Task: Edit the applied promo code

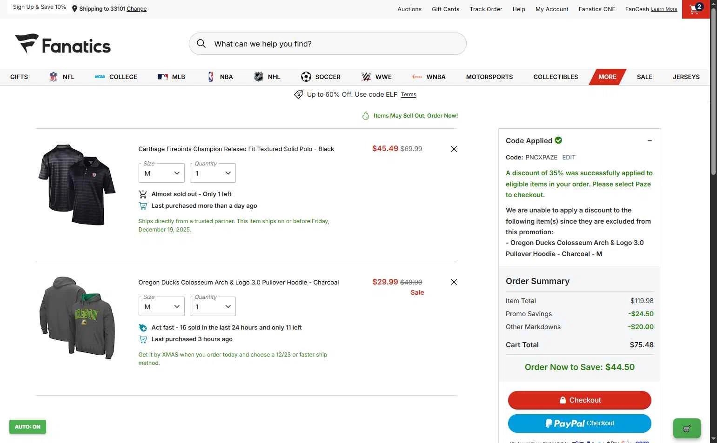Action: (x=569, y=158)
